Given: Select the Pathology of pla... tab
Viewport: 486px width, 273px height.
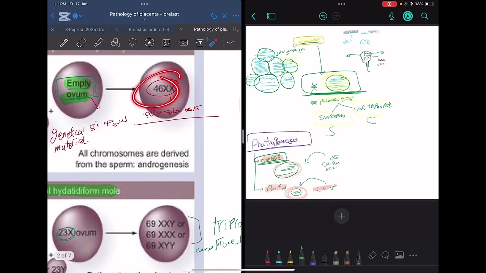Looking at the screenshot, I should [x=211, y=29].
